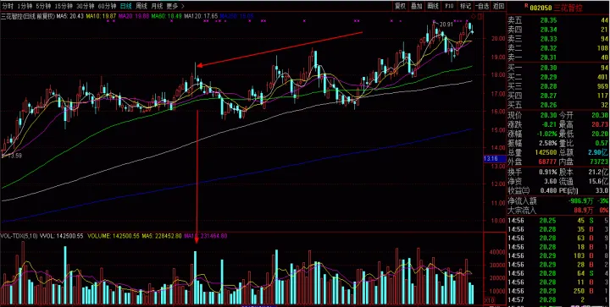Screen dimensions: 610x307
Task: Click the X10 volume scale indicator
Action: pos(489,301)
